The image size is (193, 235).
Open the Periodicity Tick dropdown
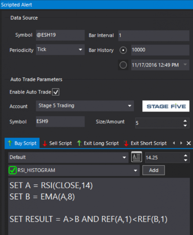click(60, 50)
